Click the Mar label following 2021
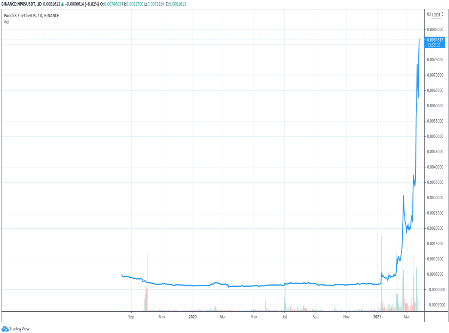This screenshot has height=333, width=449. pos(407,317)
